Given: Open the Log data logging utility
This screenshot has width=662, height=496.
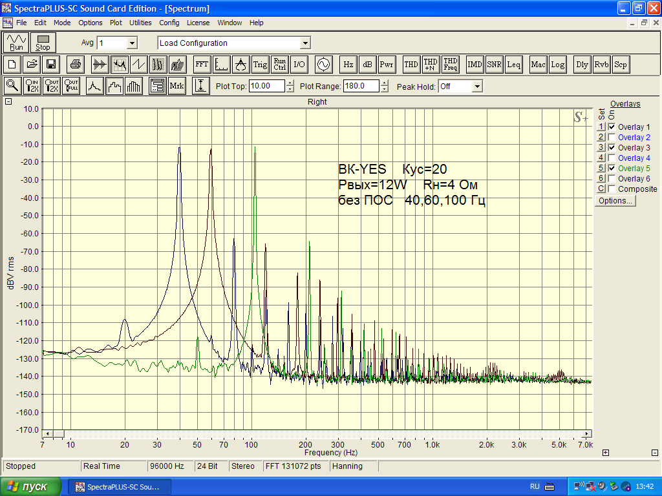Looking at the screenshot, I should click(557, 65).
